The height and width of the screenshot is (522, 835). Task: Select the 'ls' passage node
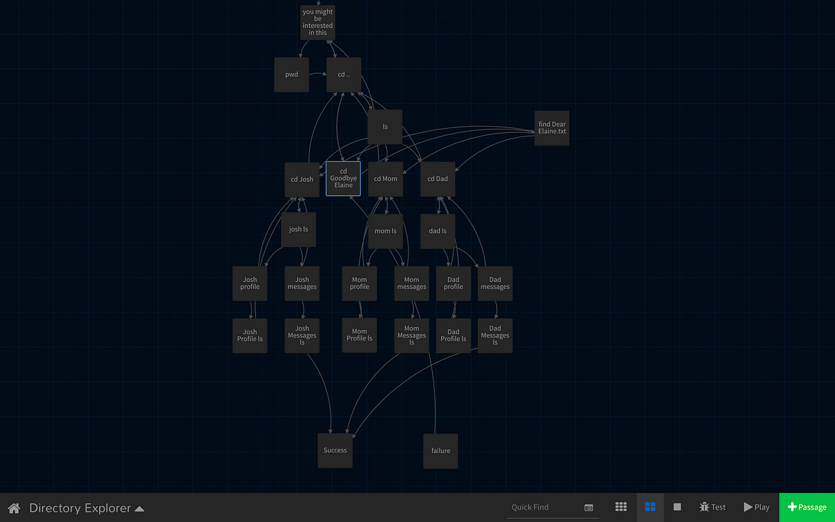(x=385, y=127)
